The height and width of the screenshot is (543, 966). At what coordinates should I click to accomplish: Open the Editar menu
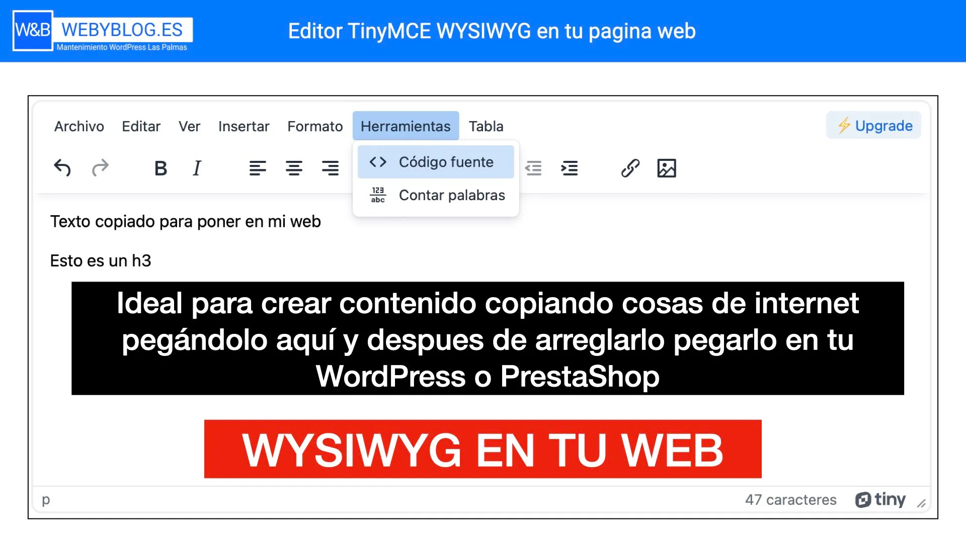coord(141,126)
